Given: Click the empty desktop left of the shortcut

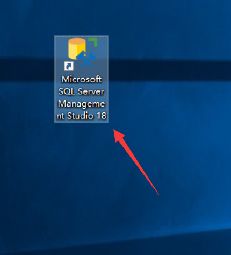Looking at the screenshot, I should (27, 101).
